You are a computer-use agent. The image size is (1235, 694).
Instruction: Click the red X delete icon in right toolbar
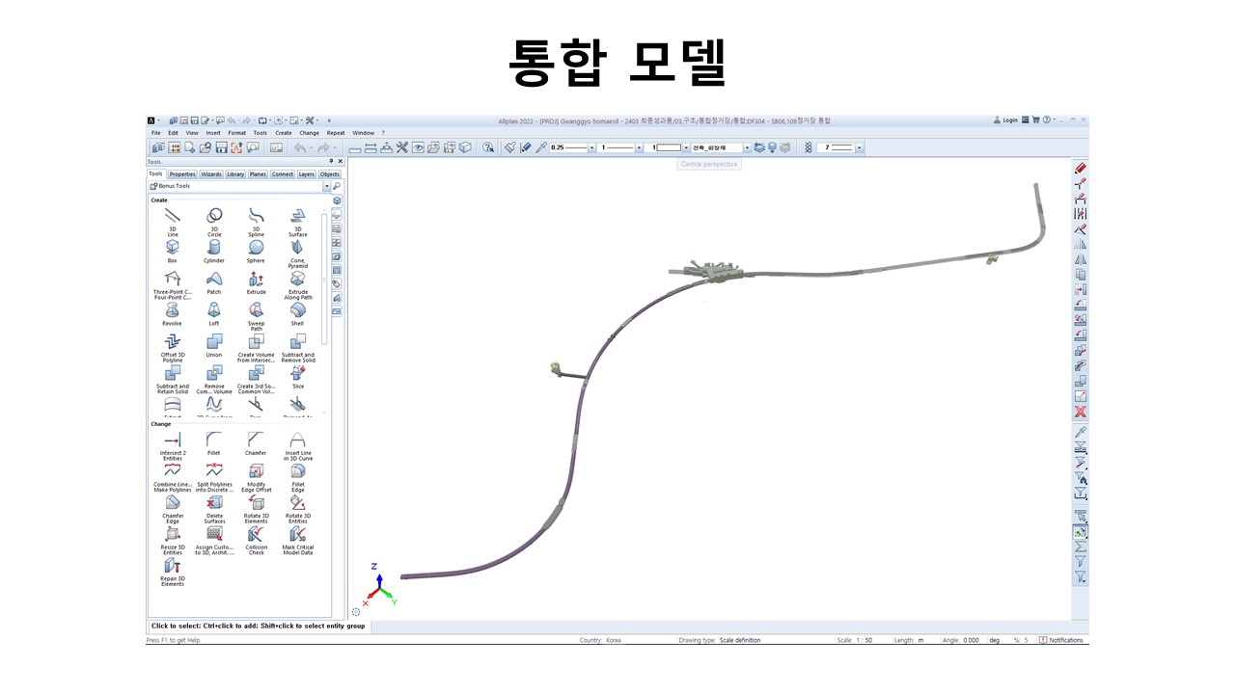tap(1081, 412)
